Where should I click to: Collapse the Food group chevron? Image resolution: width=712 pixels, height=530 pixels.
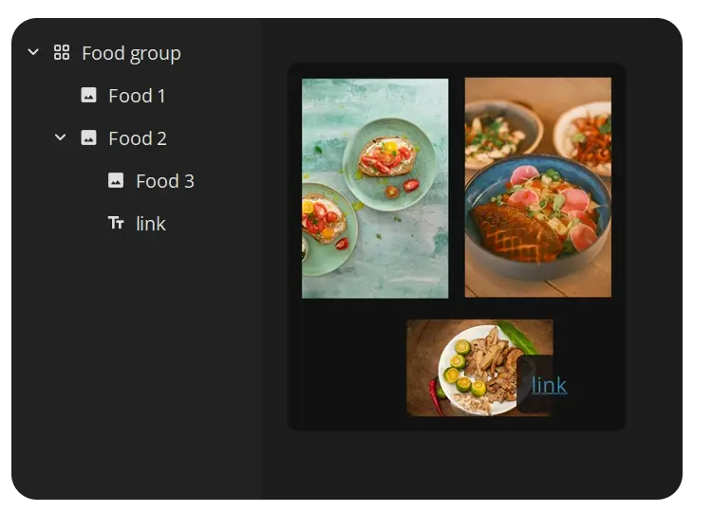(33, 53)
